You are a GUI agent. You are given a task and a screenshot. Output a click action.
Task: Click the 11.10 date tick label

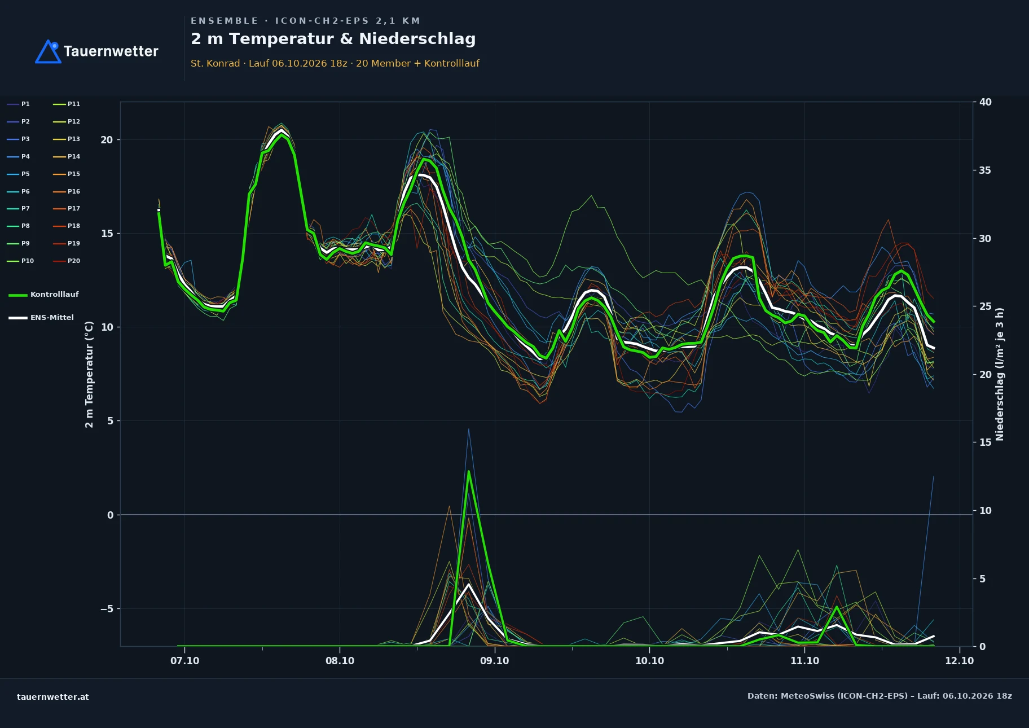click(804, 661)
